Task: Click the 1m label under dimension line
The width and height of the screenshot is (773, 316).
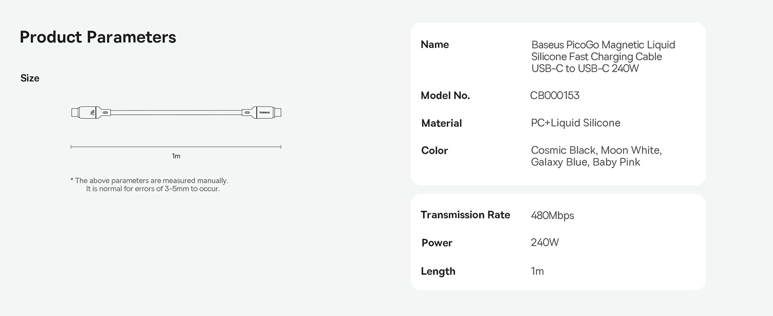Action: click(176, 156)
